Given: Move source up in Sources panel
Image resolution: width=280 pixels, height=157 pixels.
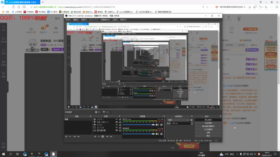Looking at the screenshot, I should (x=107, y=136).
